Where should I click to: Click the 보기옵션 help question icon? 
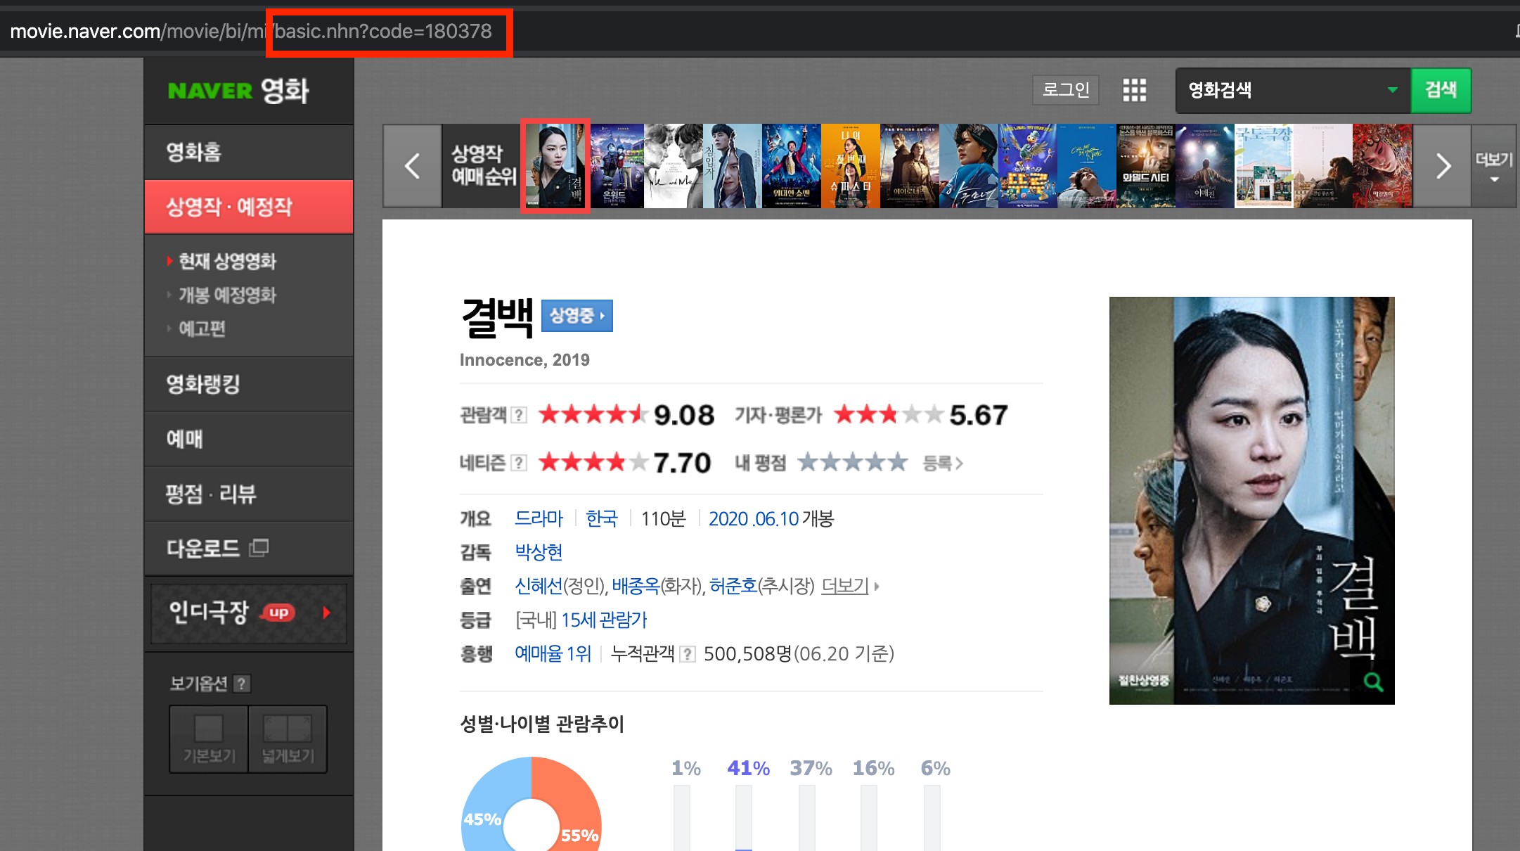tap(241, 684)
